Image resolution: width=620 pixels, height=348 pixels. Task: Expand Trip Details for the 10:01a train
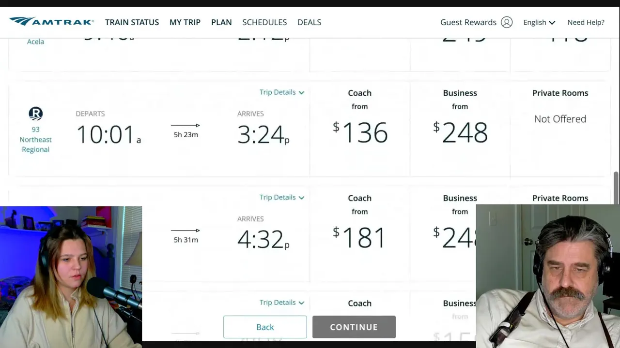pos(281,92)
